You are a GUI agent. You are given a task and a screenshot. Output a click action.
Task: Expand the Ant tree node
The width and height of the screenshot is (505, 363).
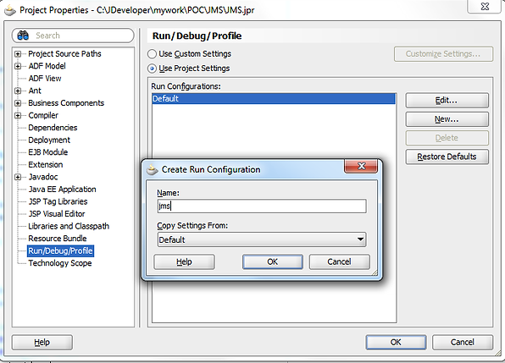pos(18,91)
